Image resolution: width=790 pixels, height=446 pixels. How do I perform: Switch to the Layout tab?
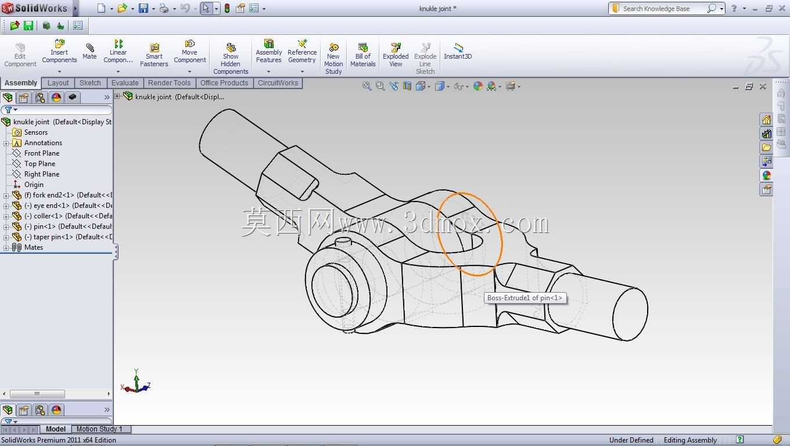click(x=58, y=83)
